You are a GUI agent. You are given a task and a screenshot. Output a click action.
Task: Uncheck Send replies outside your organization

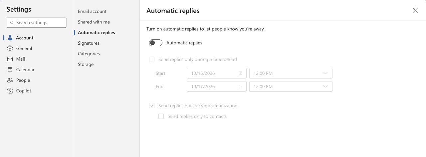(152, 106)
